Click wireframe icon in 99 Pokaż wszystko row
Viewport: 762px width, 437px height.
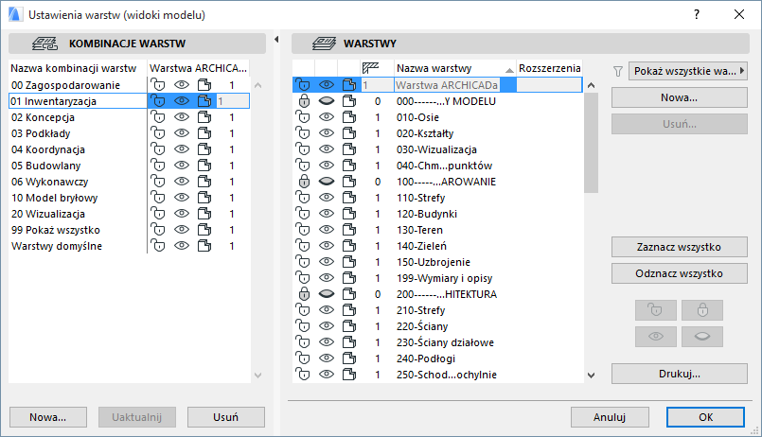coord(204,229)
